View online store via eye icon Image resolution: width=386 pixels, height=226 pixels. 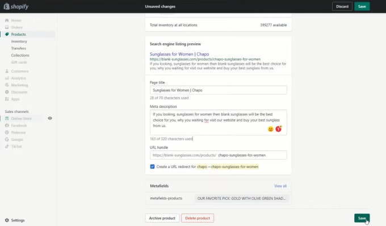point(50,119)
